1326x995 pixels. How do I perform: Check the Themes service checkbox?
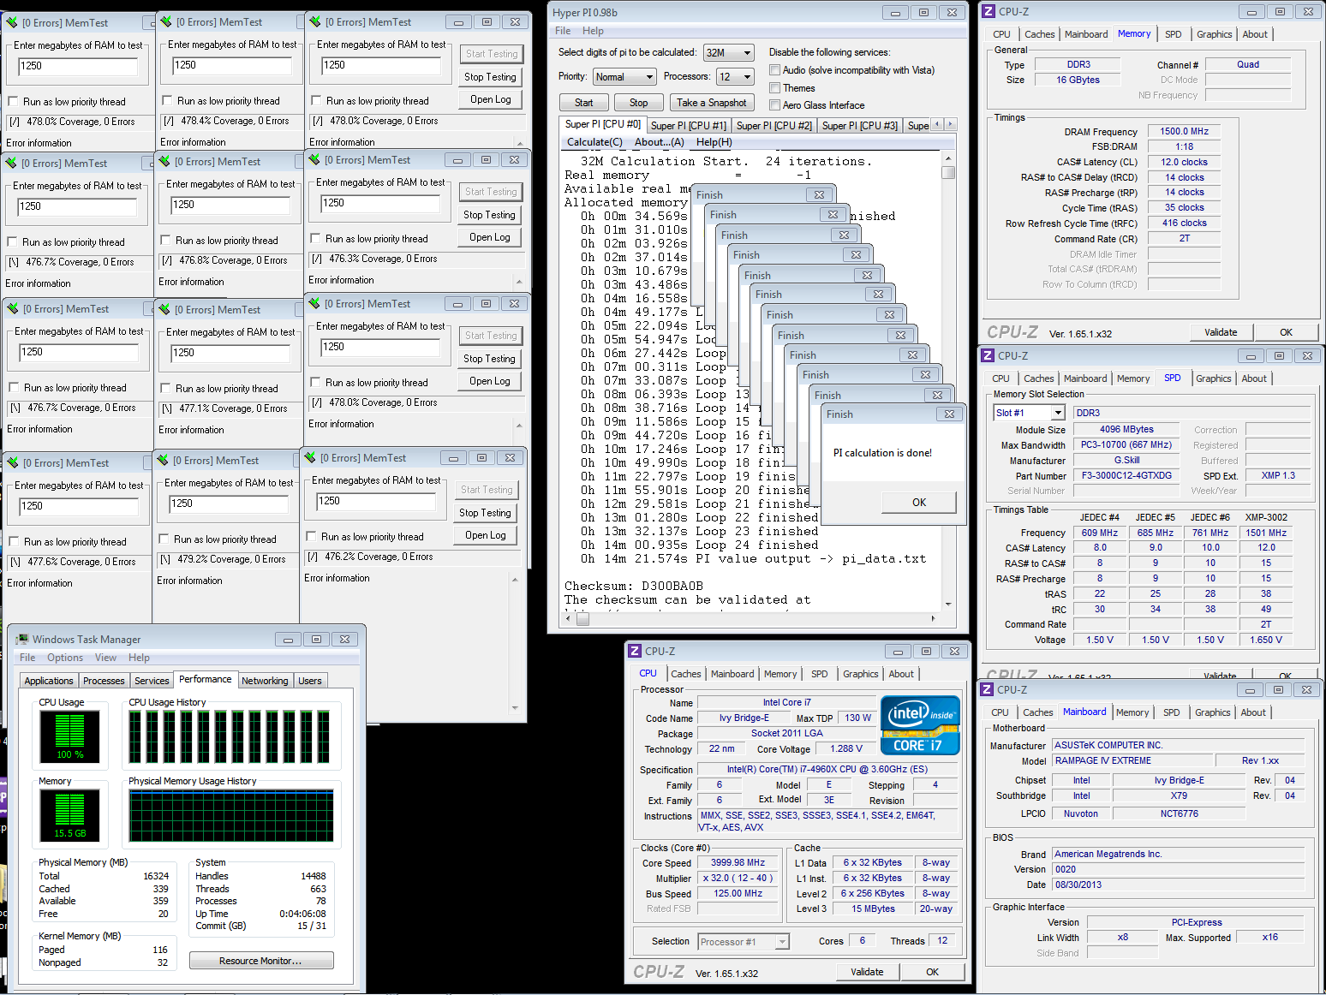[x=774, y=87]
